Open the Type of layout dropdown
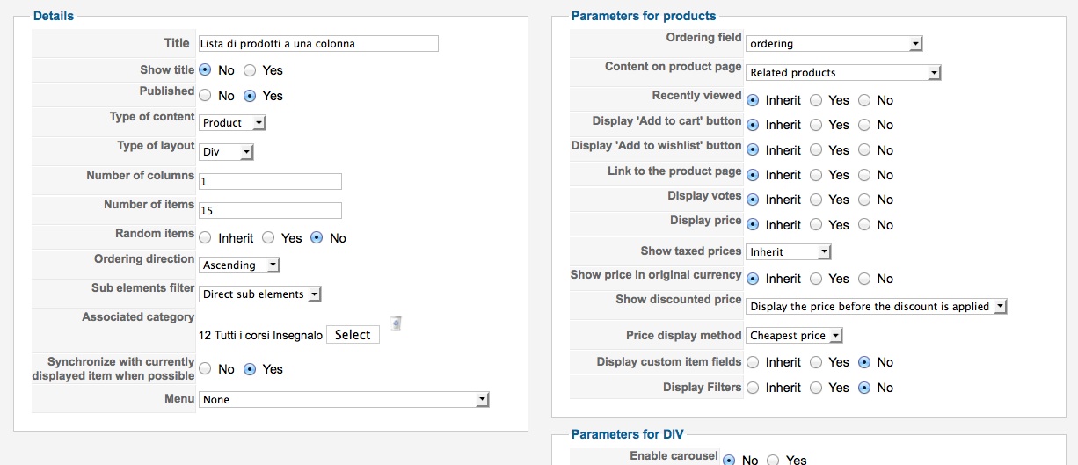 click(x=226, y=152)
